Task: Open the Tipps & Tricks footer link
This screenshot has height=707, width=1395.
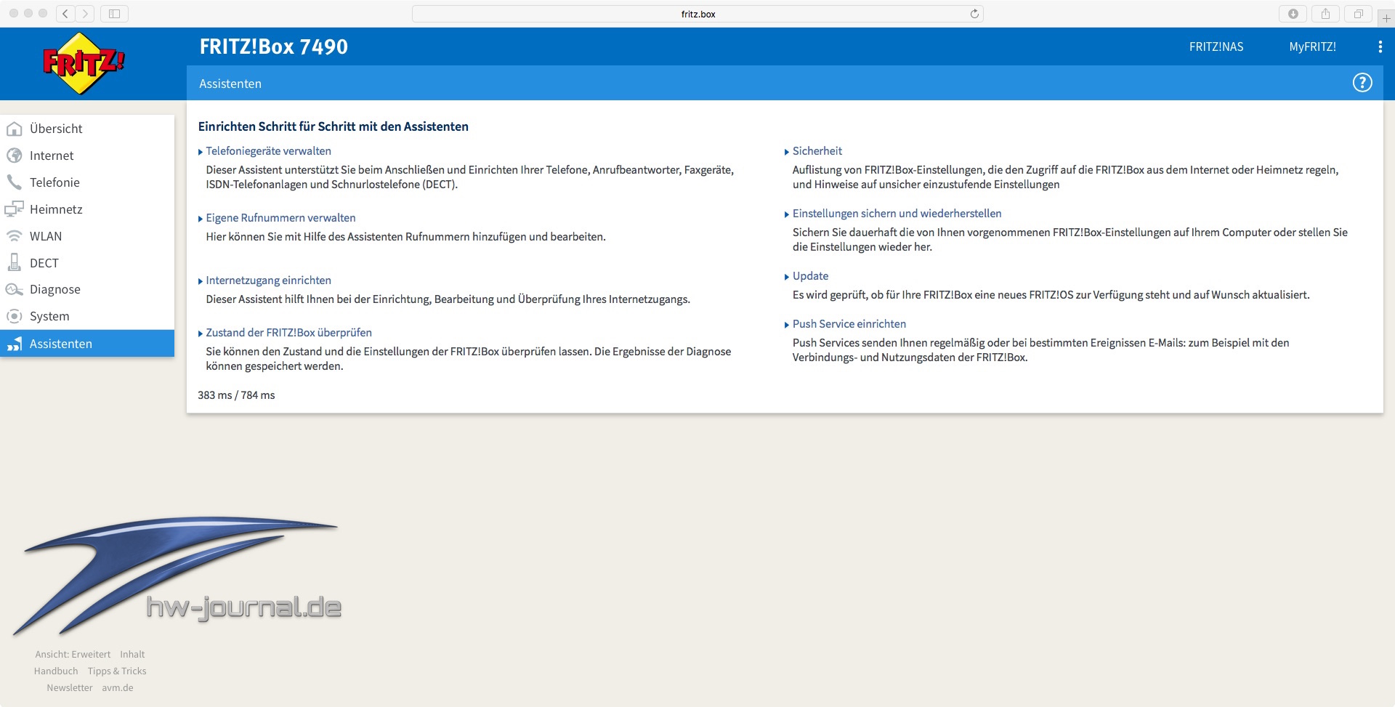Action: coord(117,671)
